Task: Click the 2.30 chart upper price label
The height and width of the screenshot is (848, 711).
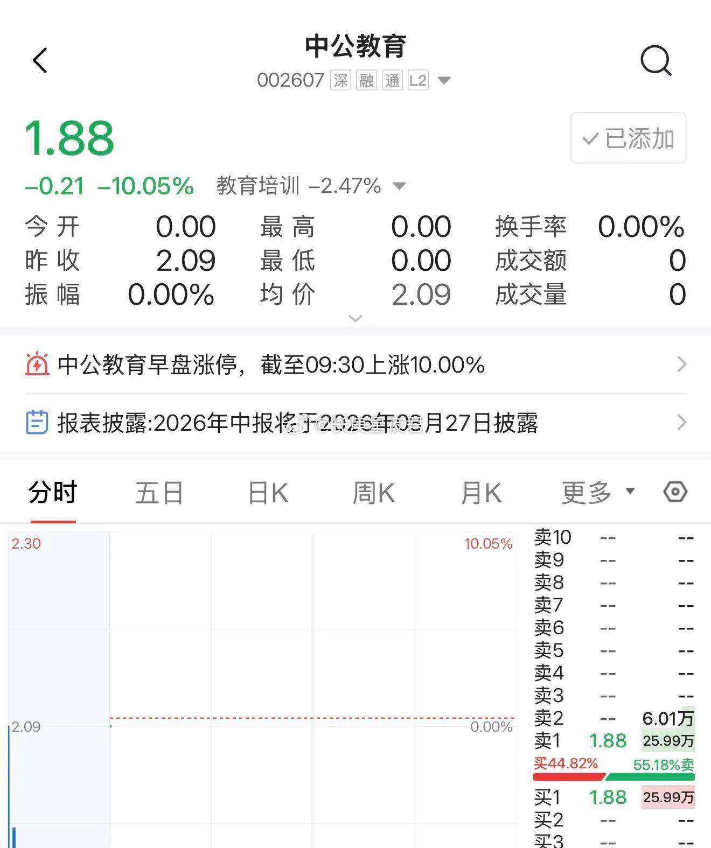Action: [26, 543]
